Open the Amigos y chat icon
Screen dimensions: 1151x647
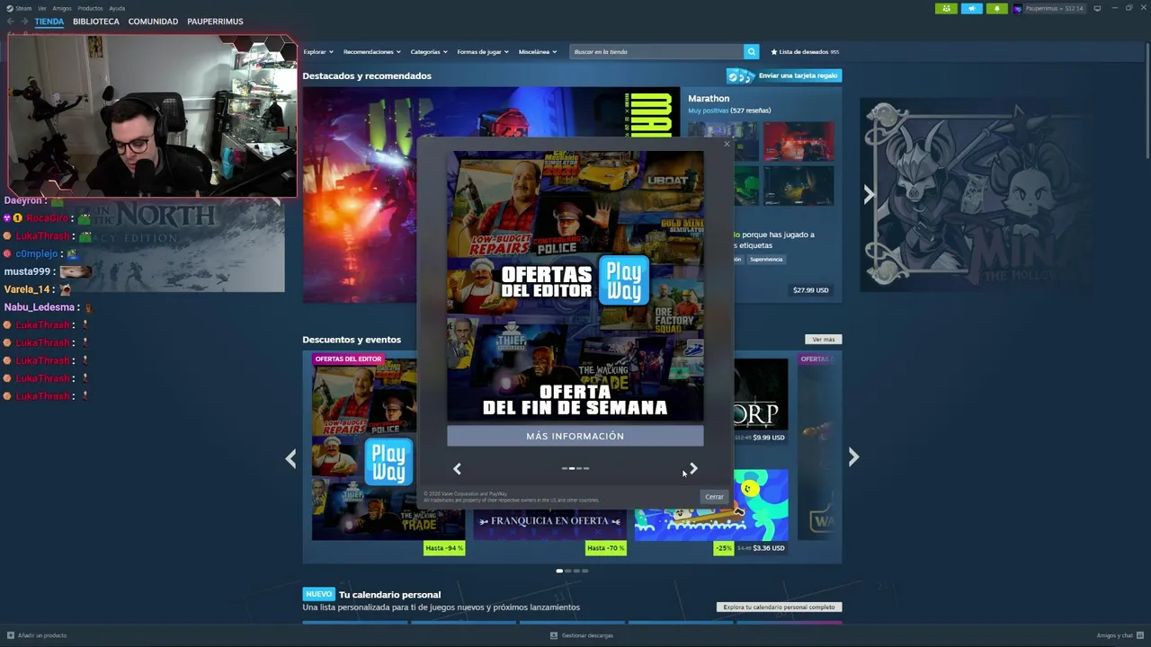coord(1141,635)
